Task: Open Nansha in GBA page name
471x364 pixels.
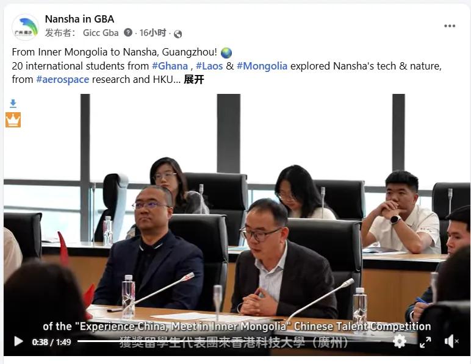Action: [x=79, y=19]
